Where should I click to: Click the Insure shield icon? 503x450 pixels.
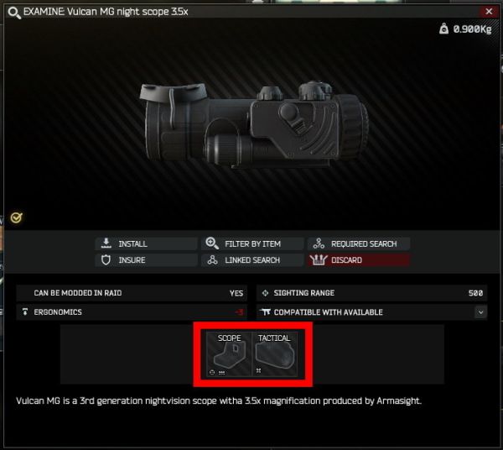[x=106, y=259]
